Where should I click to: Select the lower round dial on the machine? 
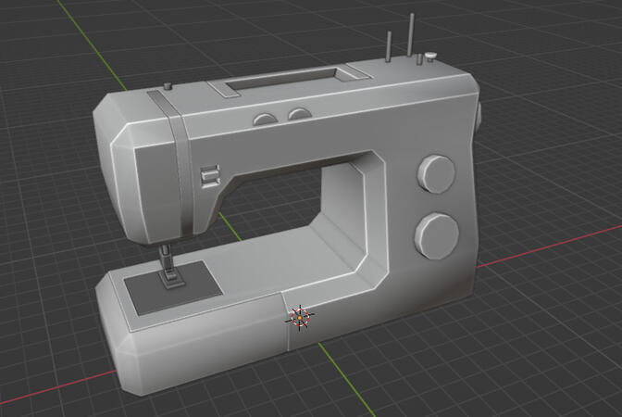coord(437,236)
